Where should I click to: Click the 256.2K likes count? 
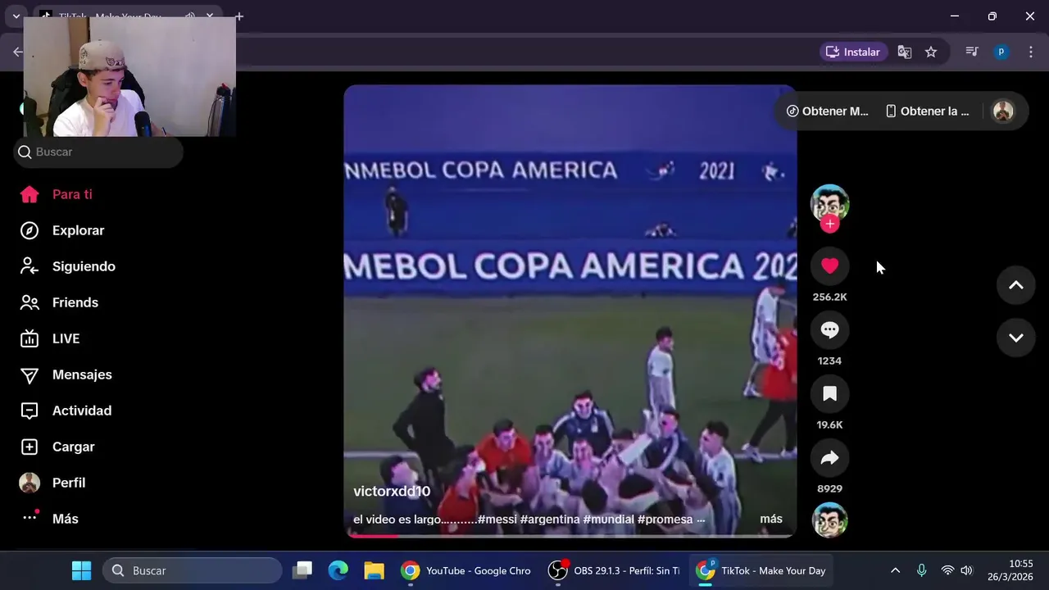pos(829,297)
